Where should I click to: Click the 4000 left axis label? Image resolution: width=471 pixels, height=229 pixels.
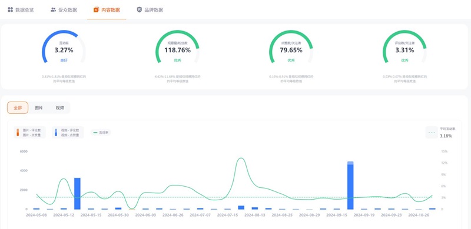[x=24, y=170]
